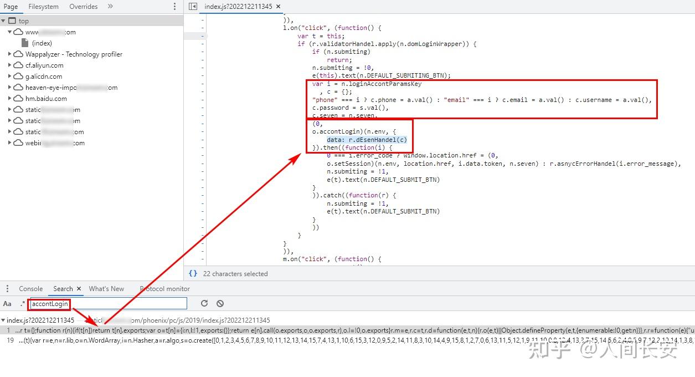Expand the g.alicdn.com node
Viewport: 695px width, 377px height.
pos(10,77)
